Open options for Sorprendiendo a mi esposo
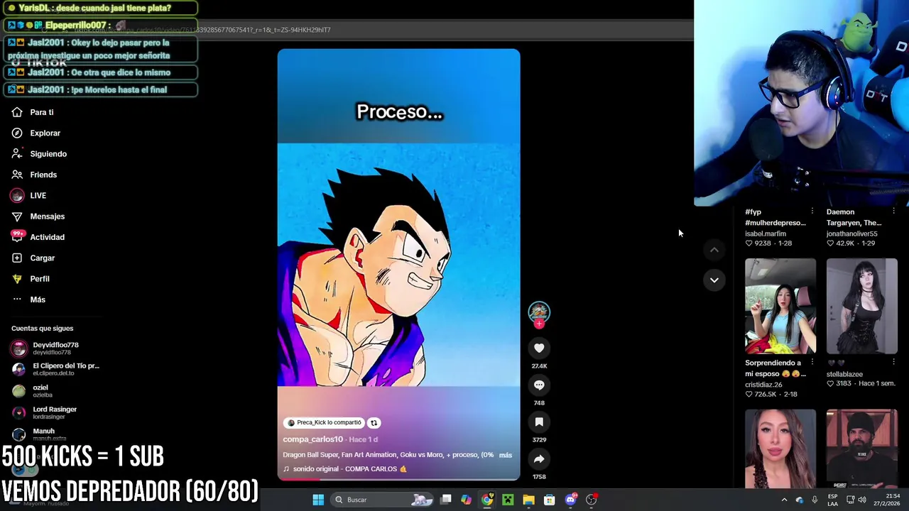The width and height of the screenshot is (909, 511). [x=812, y=363]
